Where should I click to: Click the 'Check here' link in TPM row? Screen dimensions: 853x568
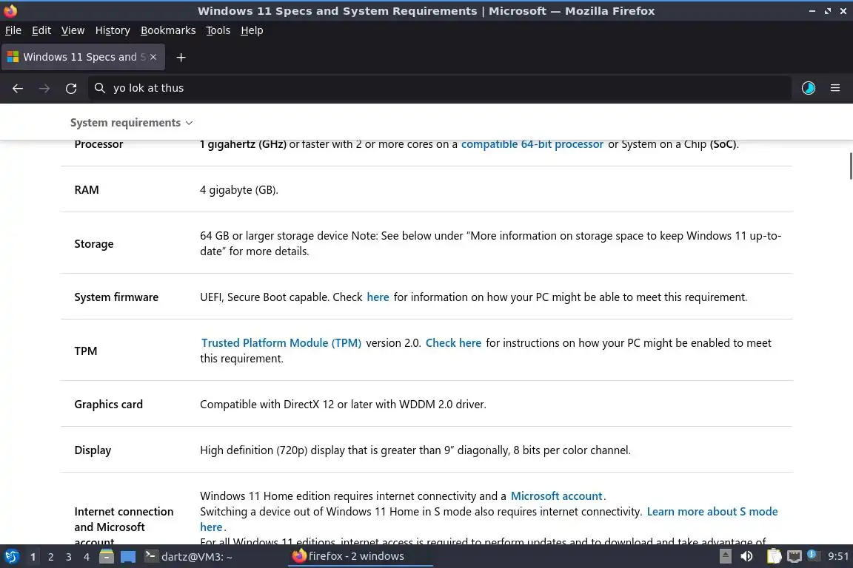(453, 343)
